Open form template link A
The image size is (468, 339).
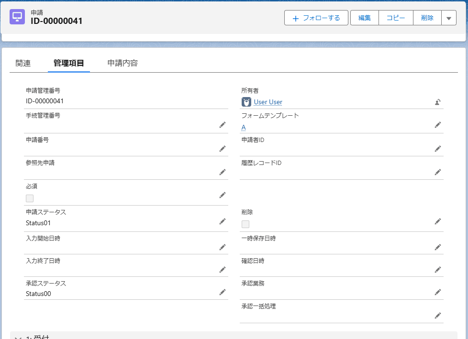244,127
